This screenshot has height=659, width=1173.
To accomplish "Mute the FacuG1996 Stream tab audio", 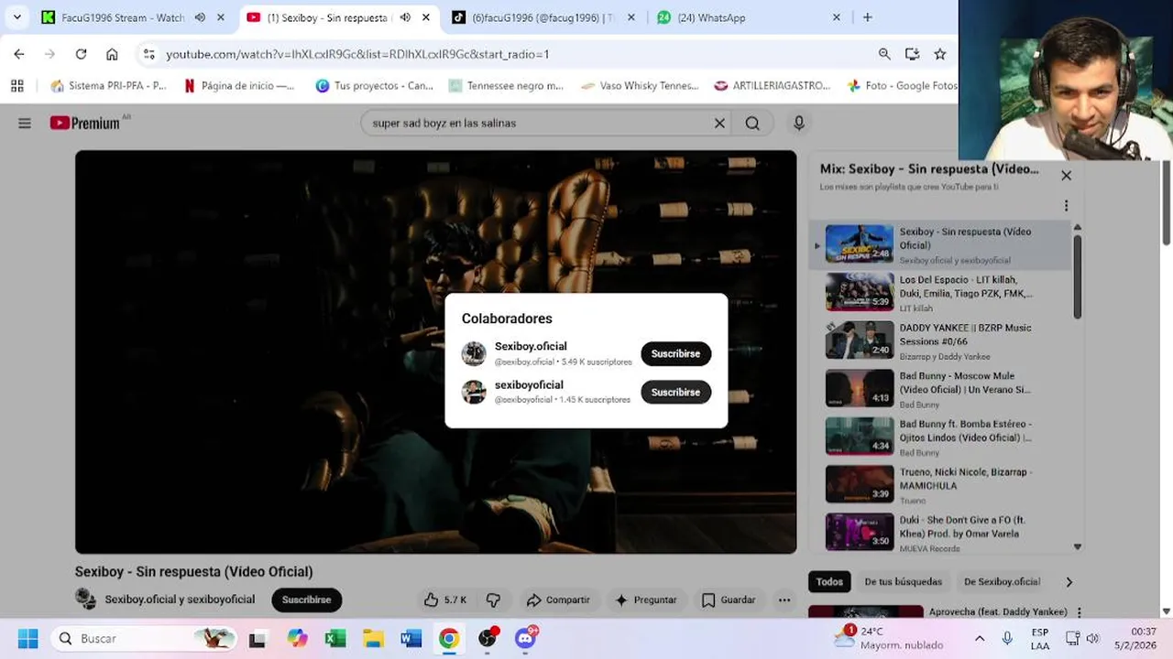I will tap(200, 16).
